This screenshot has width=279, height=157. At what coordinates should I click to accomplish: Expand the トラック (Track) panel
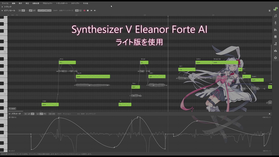point(2,6)
